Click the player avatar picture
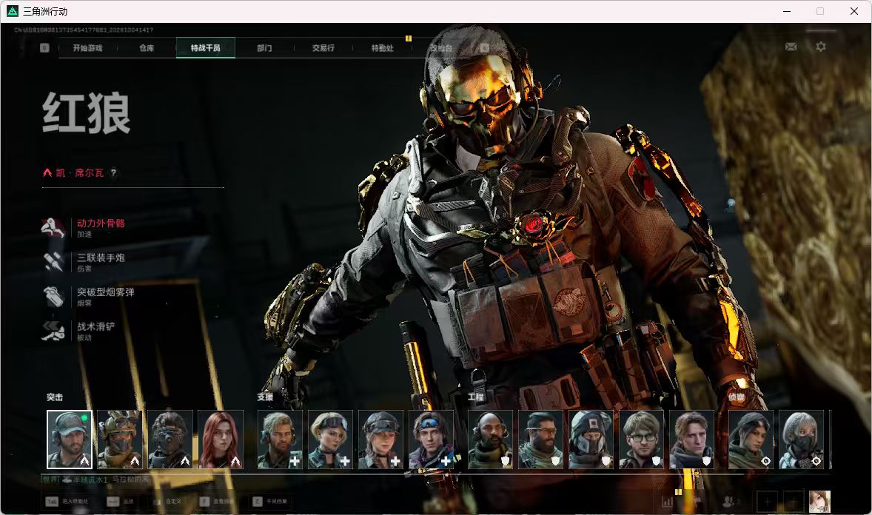This screenshot has height=515, width=872. [819, 502]
